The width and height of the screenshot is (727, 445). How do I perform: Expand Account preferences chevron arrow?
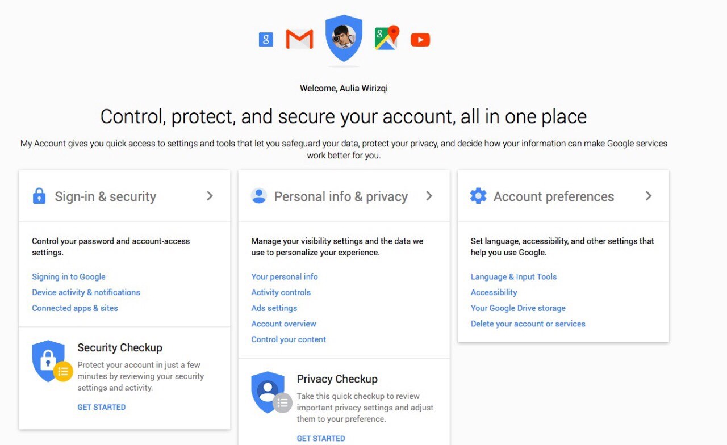649,196
